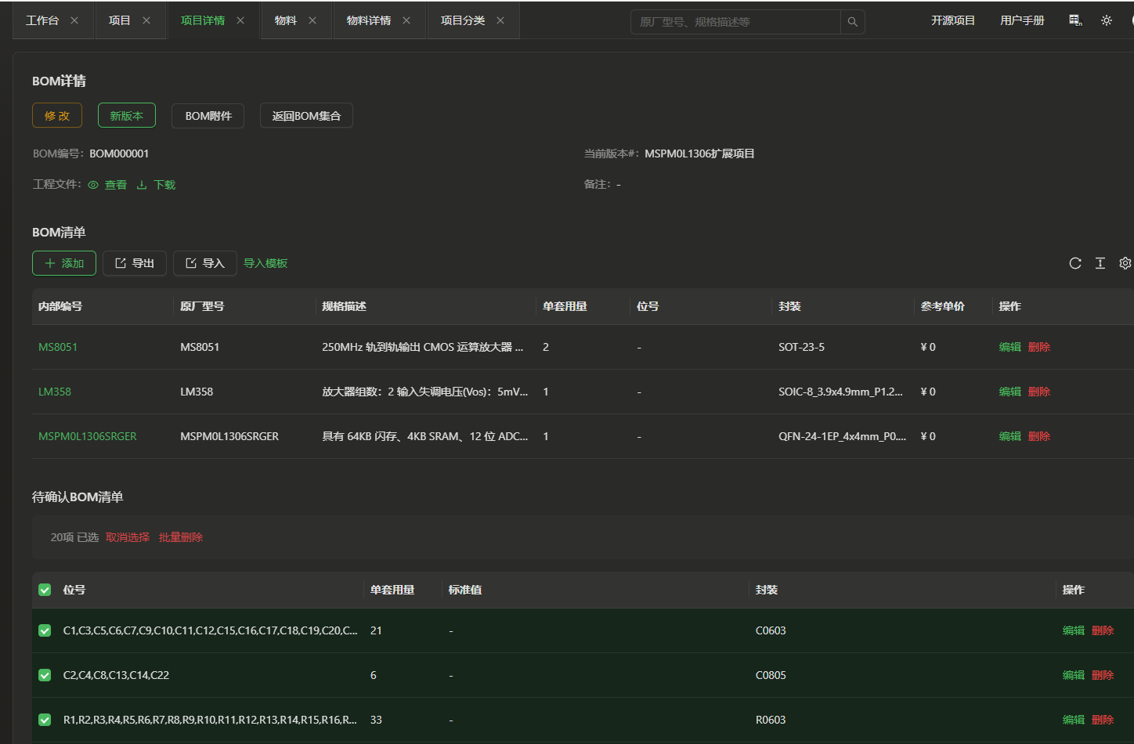Switch to the 工作台 tab
This screenshot has width=1134, height=744.
[42, 20]
